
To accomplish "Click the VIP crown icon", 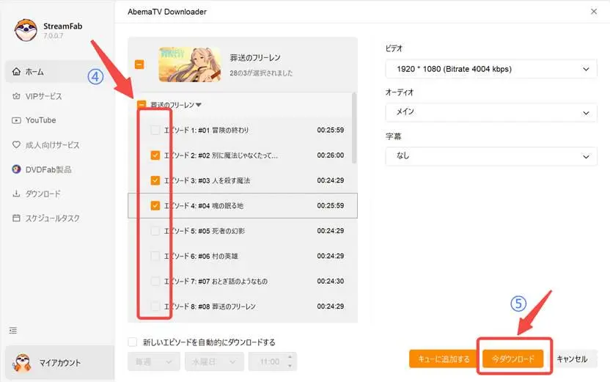I will pos(16,96).
